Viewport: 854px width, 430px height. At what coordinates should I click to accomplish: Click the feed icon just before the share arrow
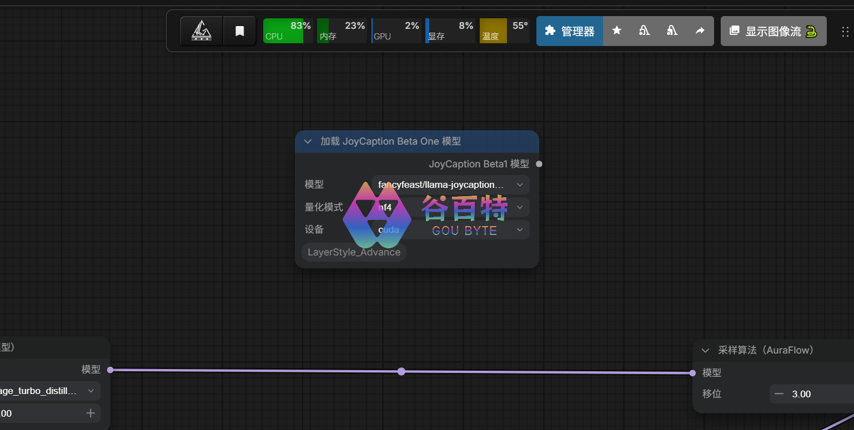pos(672,31)
